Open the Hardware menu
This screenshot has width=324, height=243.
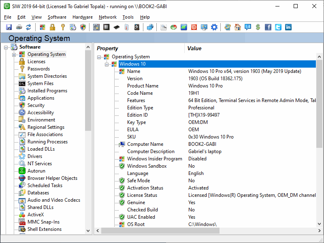pos(83,17)
